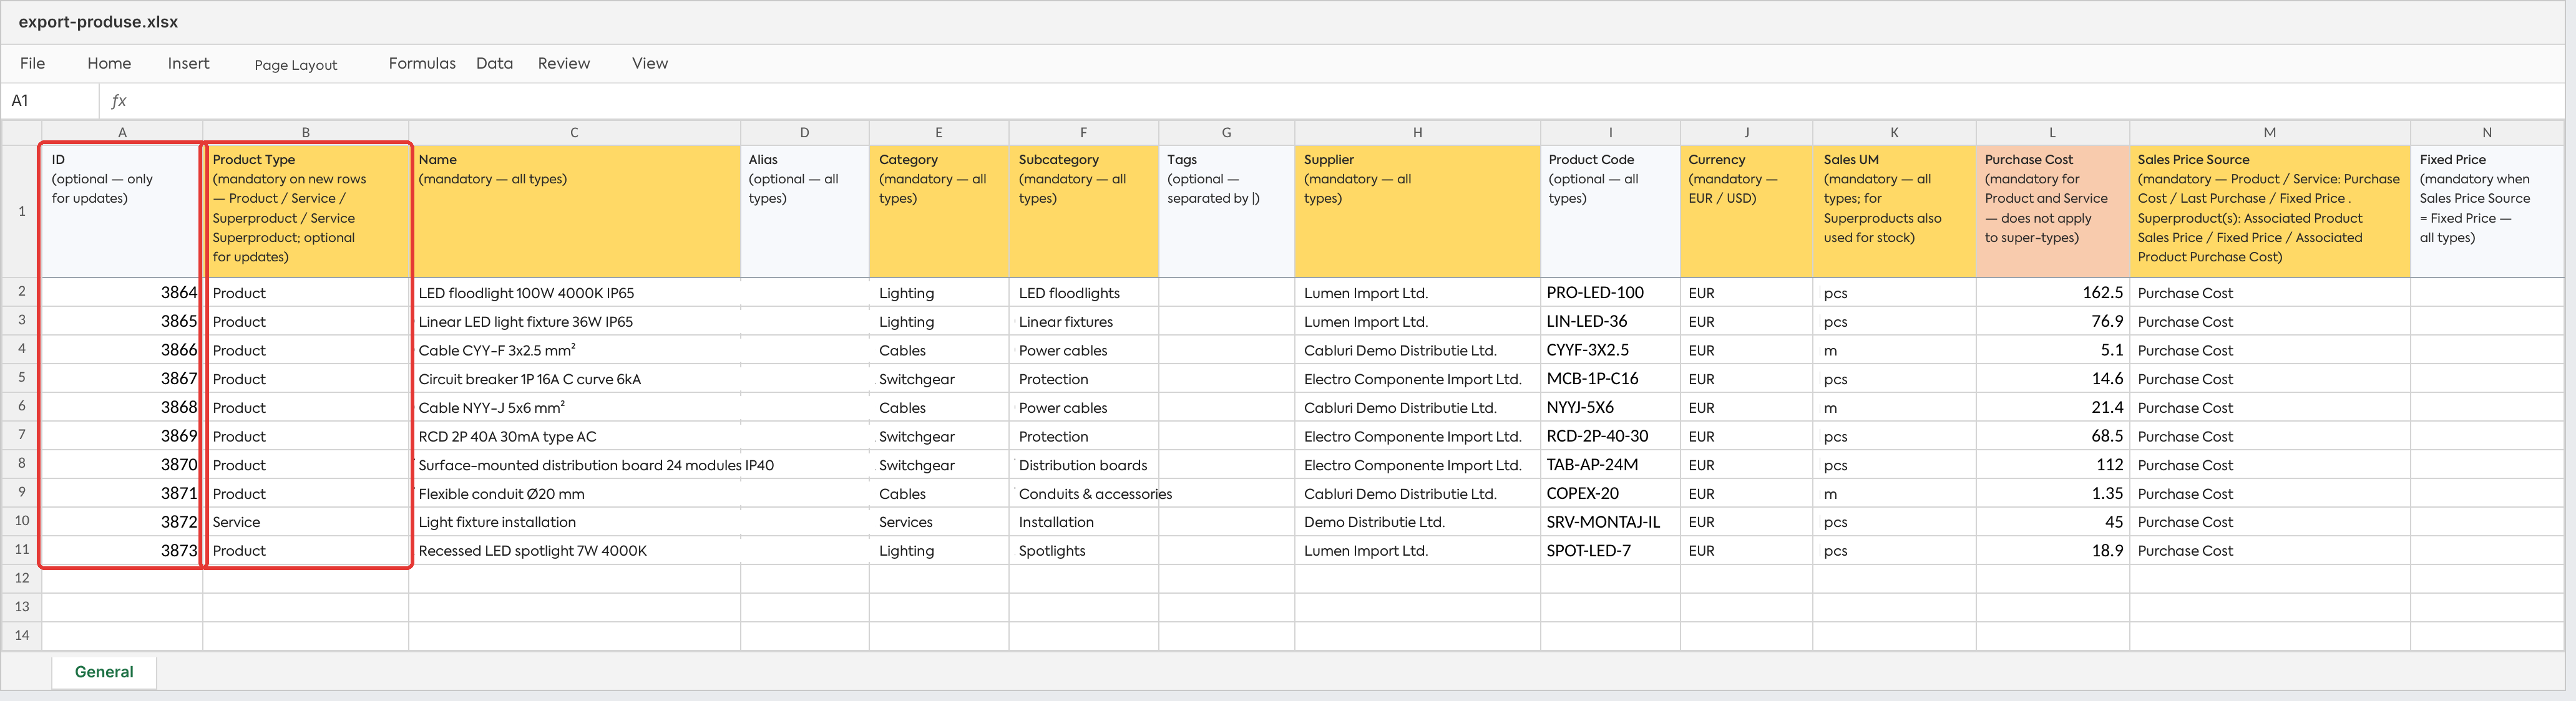Screen dimensions: 2576x701
Task: Select column I header
Action: point(1610,132)
